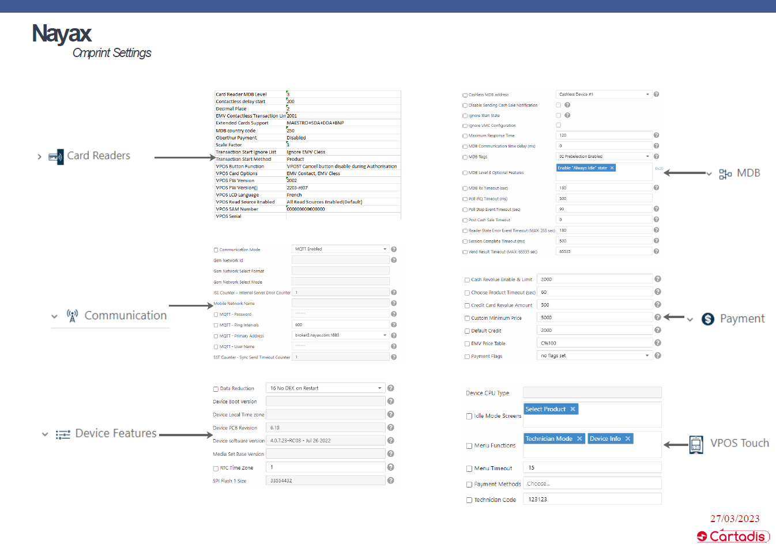Expand the Card Readers section chevron
Image resolution: width=776 pixels, height=548 pixels.
click(39, 157)
